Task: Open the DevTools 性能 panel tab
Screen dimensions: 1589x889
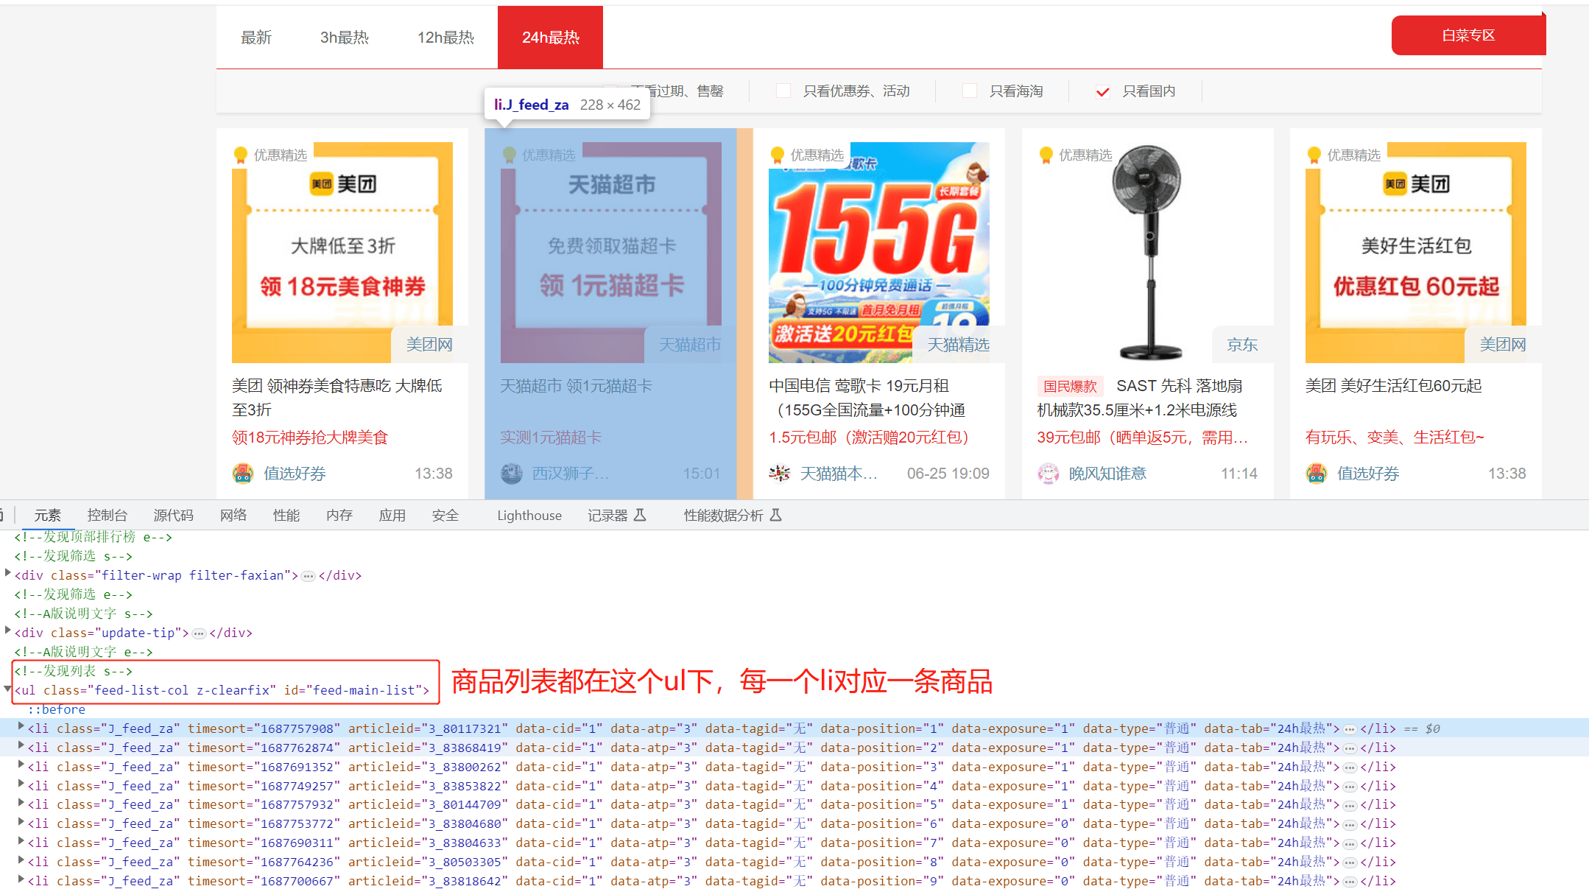Action: click(286, 516)
